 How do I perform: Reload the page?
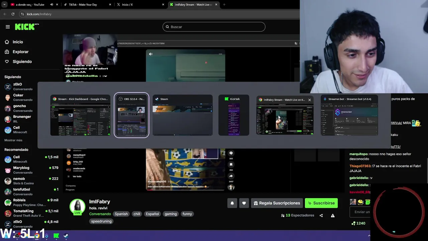coord(13,14)
